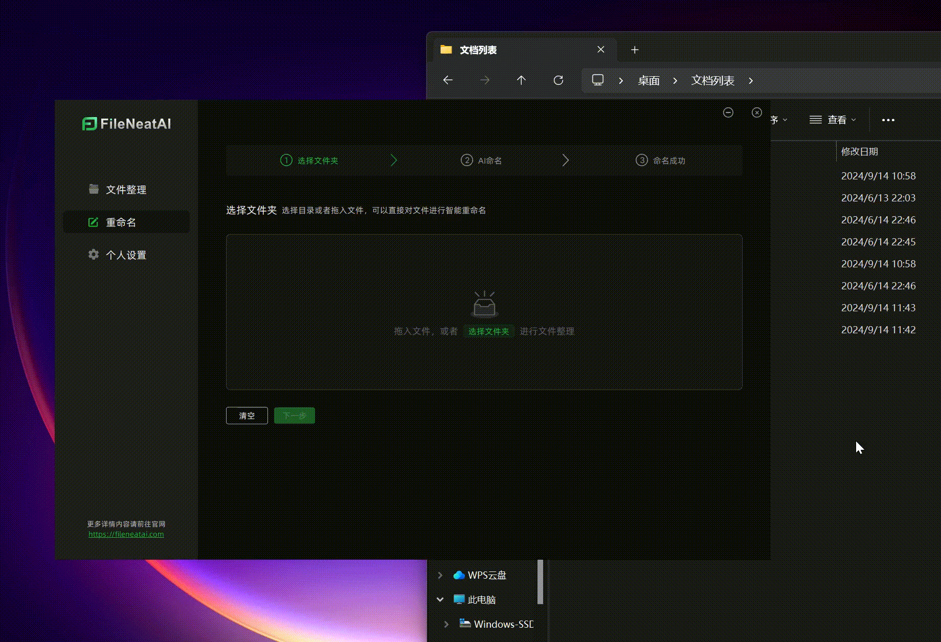Click the step 1 选择文件夹 indicator
The height and width of the screenshot is (642, 941).
(x=309, y=161)
